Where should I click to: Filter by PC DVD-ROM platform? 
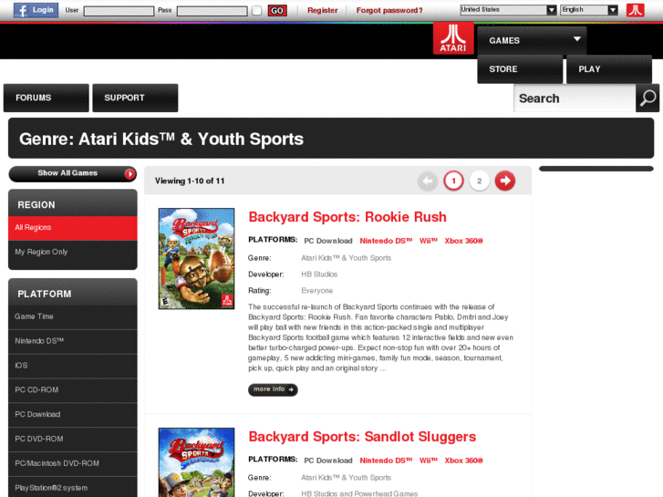coord(73,439)
